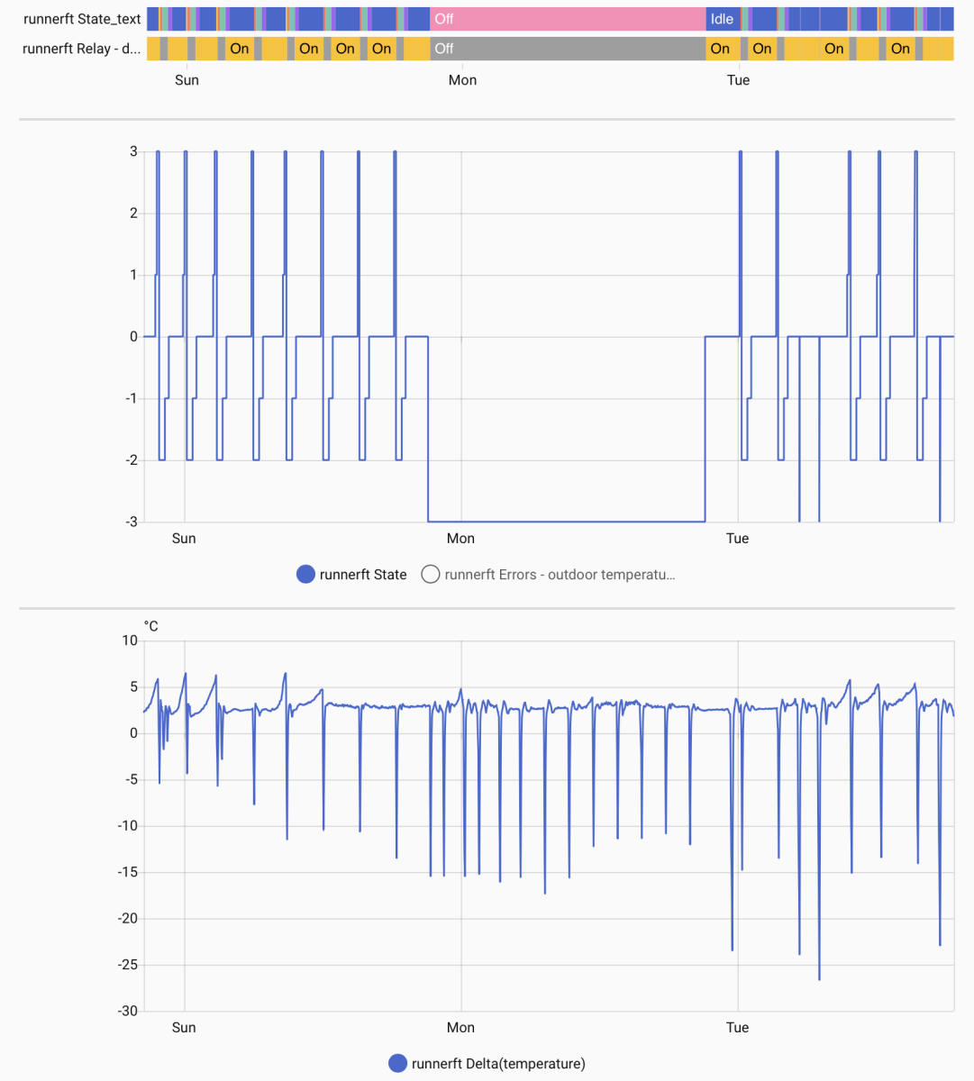Click the pink Off segment in State_text timeline
Image resolution: width=974 pixels, height=1081 pixels.
[568, 19]
